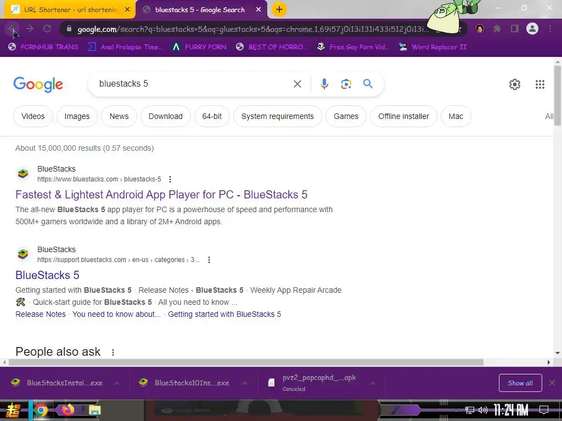Submit search with the magnifier icon
The width and height of the screenshot is (562, 421).
coord(368,84)
